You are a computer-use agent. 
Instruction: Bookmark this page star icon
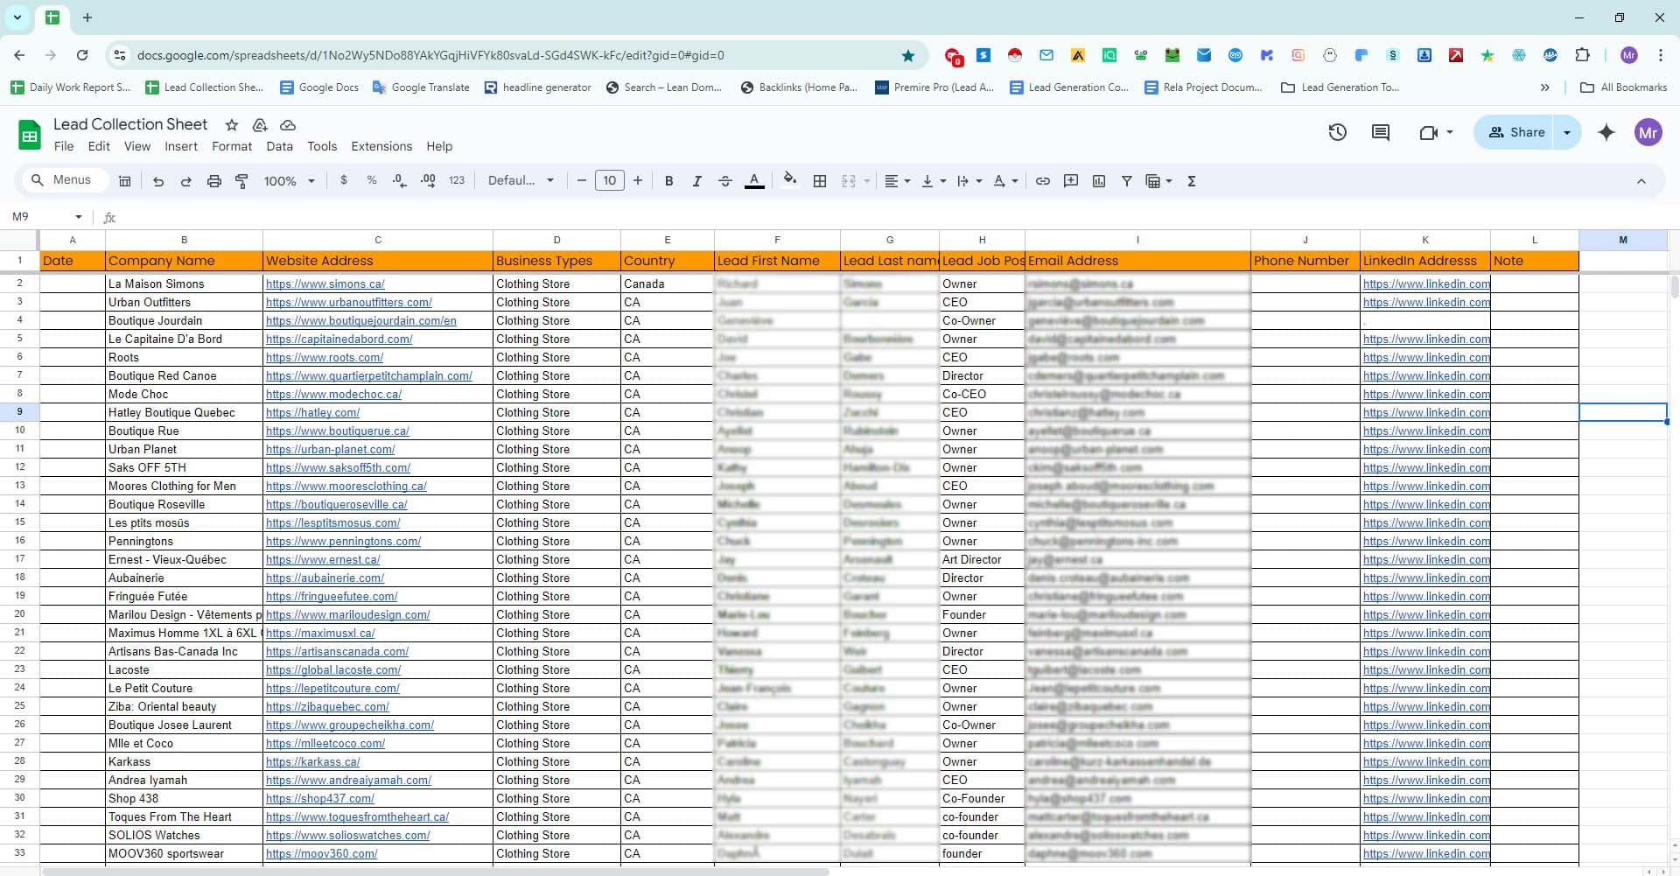pyautogui.click(x=908, y=55)
